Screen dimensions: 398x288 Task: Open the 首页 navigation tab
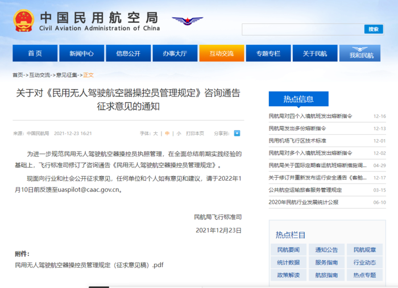tap(35, 53)
